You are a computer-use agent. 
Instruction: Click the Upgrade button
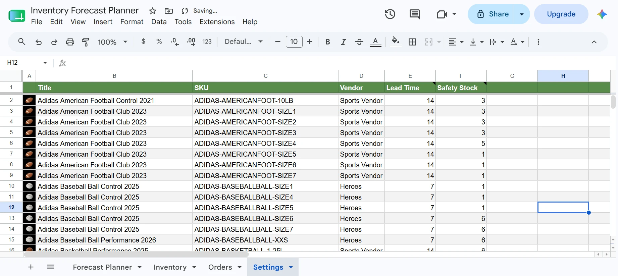(x=561, y=14)
